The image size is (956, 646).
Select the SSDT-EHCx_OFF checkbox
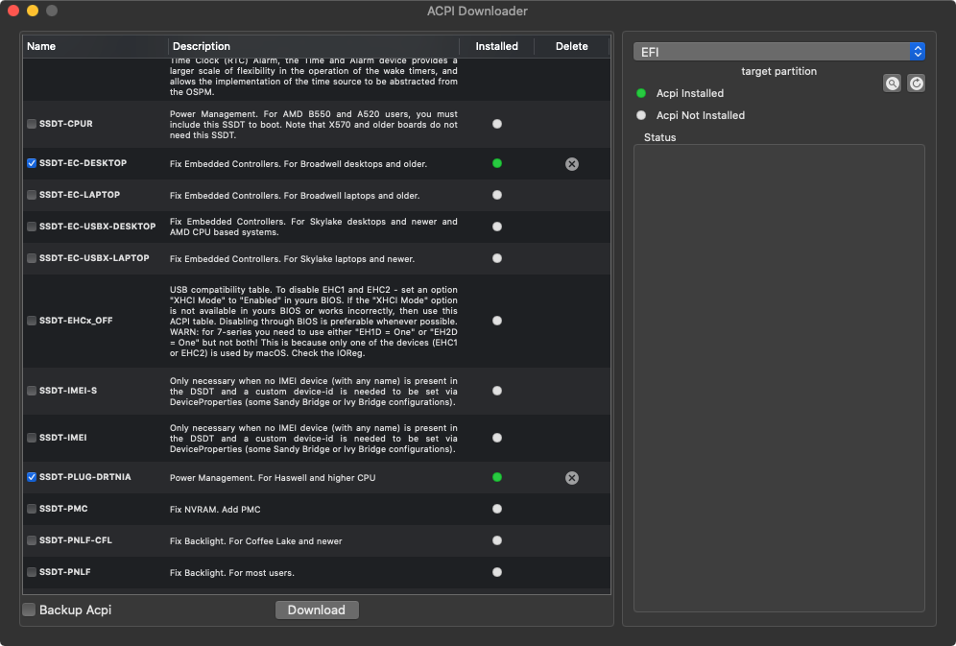pyautogui.click(x=32, y=321)
